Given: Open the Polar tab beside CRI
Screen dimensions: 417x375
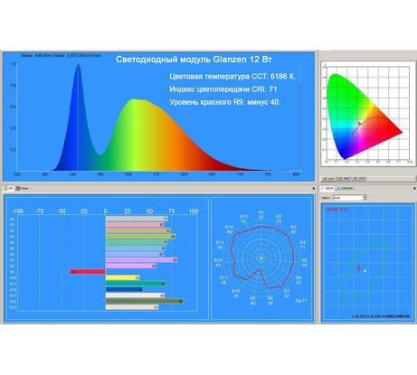Looking at the screenshot, I should (23, 188).
